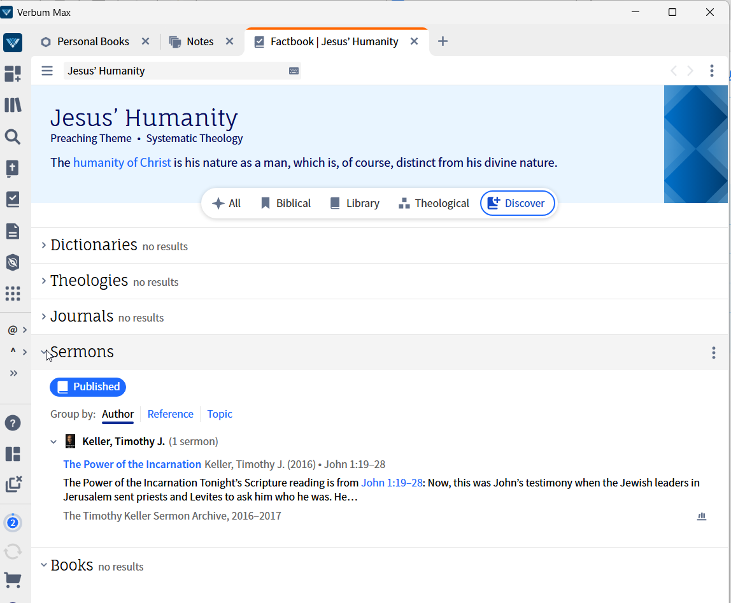
Task: Open the Factbook checkmark icon in sidebar
Action: click(x=13, y=199)
